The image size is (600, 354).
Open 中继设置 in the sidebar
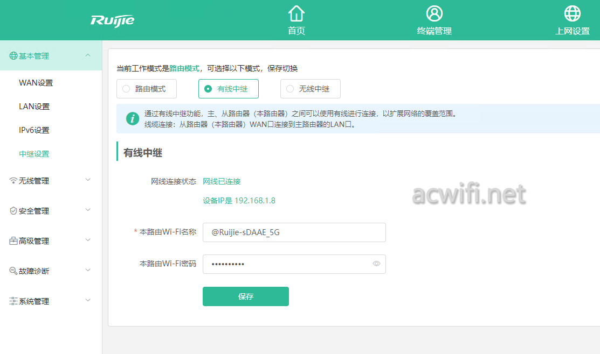(x=34, y=154)
